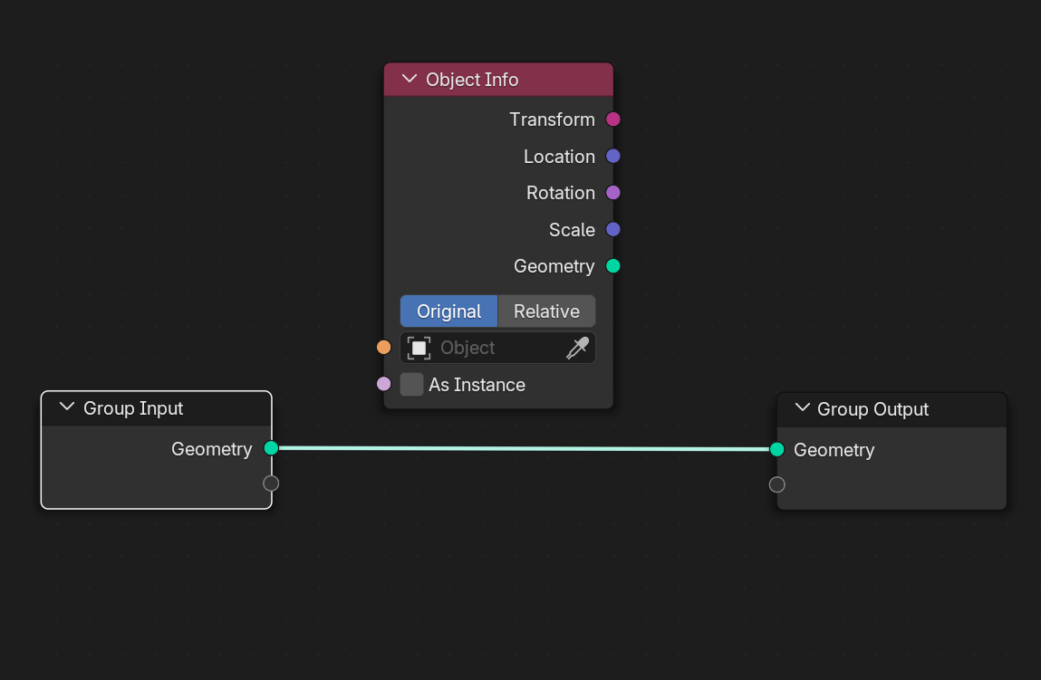The image size is (1041, 680).
Task: Click the As Instance input socket
Action: tap(384, 383)
